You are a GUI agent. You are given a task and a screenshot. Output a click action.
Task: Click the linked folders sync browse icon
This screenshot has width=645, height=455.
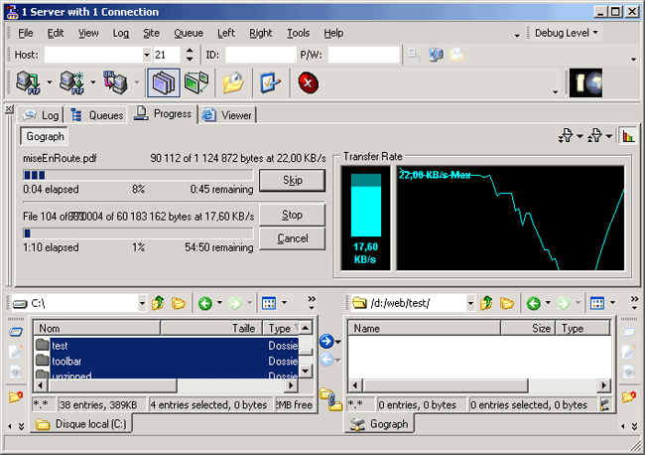[331, 399]
